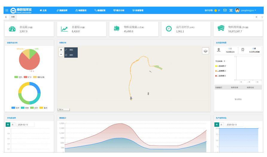The height and width of the screenshot is (157, 267).
Task: Select the 主页 page tab
Action: 13,17
